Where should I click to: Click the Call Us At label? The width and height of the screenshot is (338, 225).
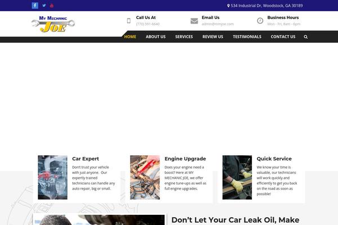pyautogui.click(x=146, y=17)
